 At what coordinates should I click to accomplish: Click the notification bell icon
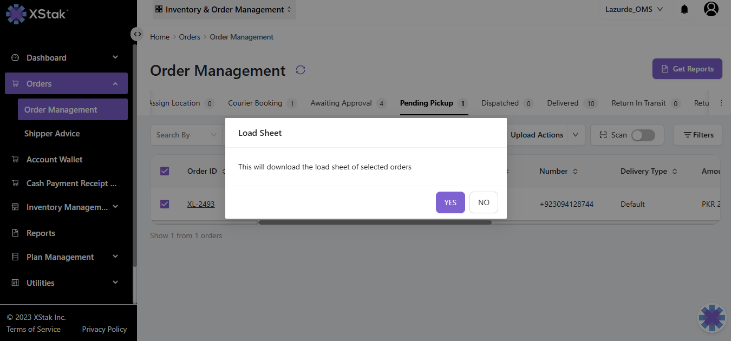[684, 9]
